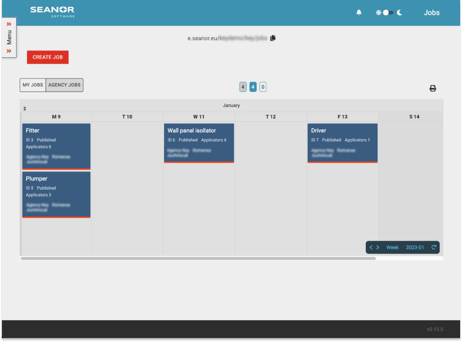This screenshot has width=462, height=342.
Task: Switch to the Agency Jobs tab
Action: (65, 85)
